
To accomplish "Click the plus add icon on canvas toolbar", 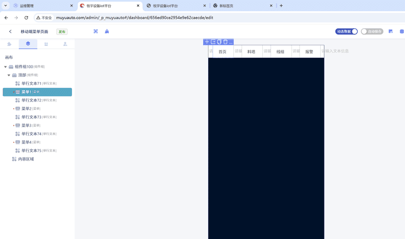I will [x=207, y=42].
